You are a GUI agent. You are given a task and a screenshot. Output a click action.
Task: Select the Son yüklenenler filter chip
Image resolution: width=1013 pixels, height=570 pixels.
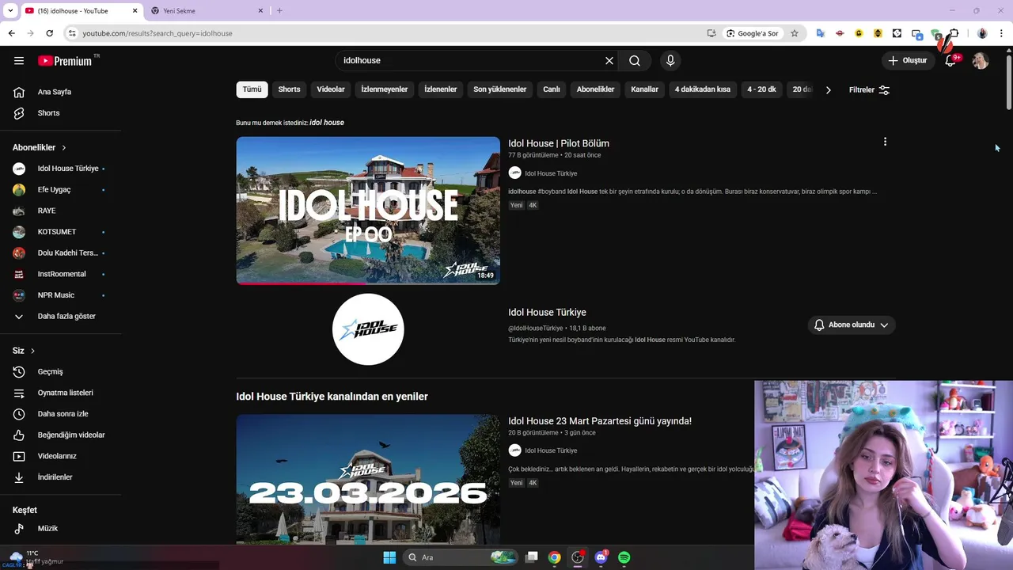coord(500,89)
